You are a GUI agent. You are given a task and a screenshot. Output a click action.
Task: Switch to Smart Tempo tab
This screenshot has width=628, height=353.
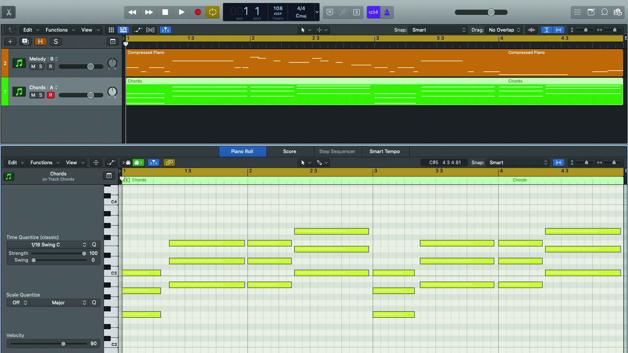click(385, 151)
